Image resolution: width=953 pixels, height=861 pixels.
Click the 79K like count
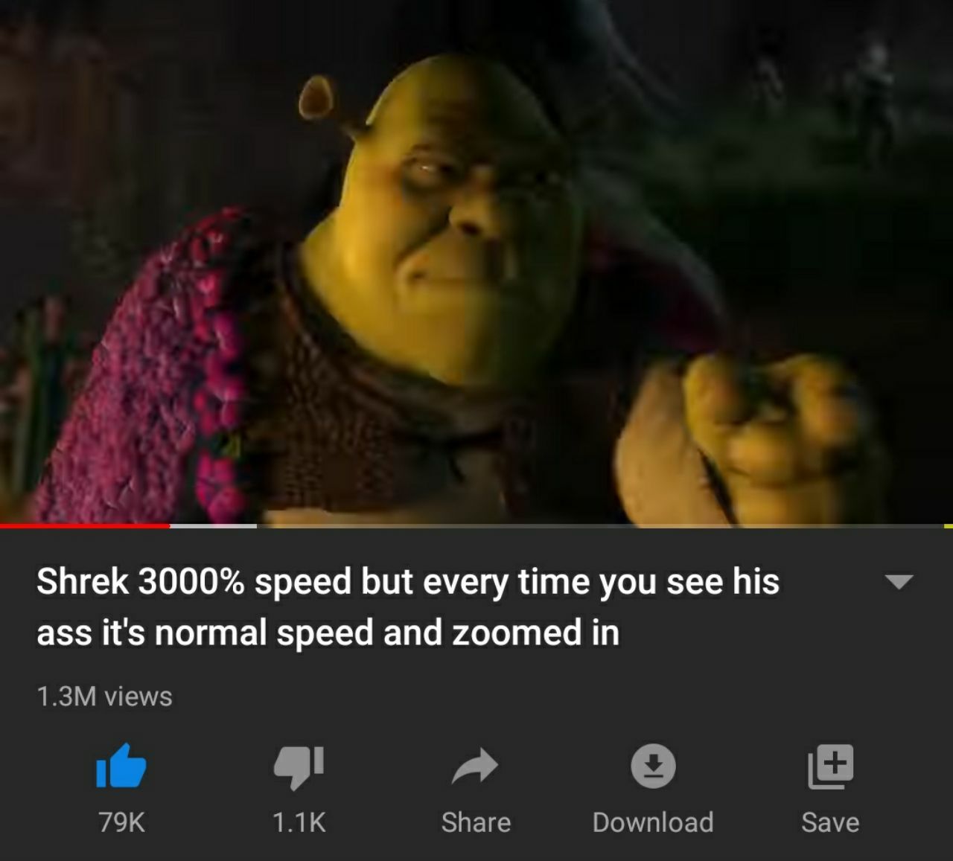(121, 822)
